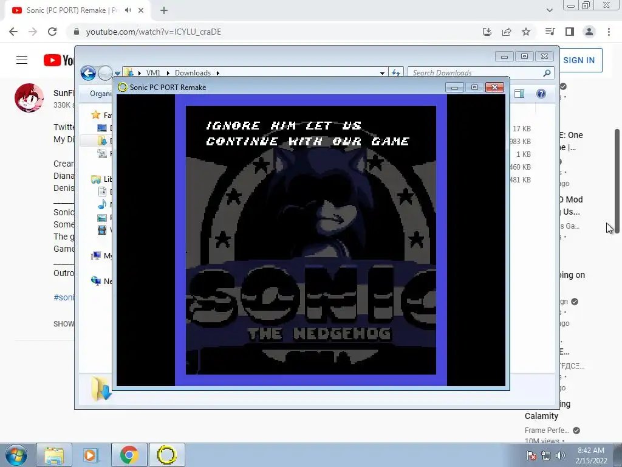Viewport: 622px width, 467px height.
Task: Click the YouTube logo
Action: tap(59, 60)
